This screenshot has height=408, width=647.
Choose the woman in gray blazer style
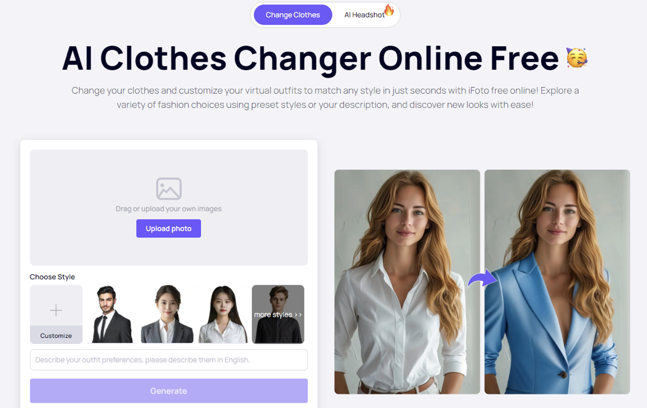[x=167, y=314]
